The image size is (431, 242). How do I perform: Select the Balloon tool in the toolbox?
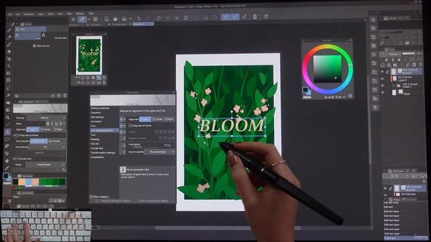(x=7, y=139)
